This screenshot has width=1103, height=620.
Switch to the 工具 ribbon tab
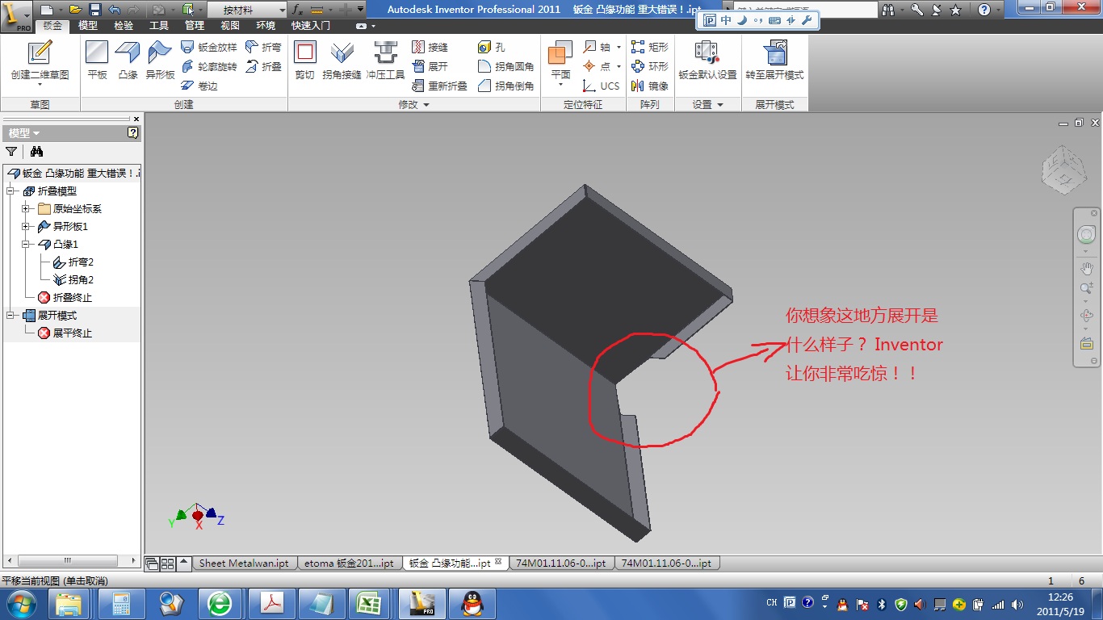(x=159, y=26)
